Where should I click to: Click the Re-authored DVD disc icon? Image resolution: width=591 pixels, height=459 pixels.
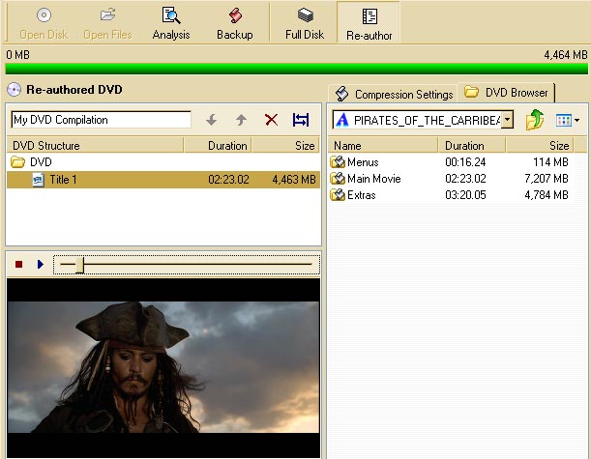click(x=14, y=90)
